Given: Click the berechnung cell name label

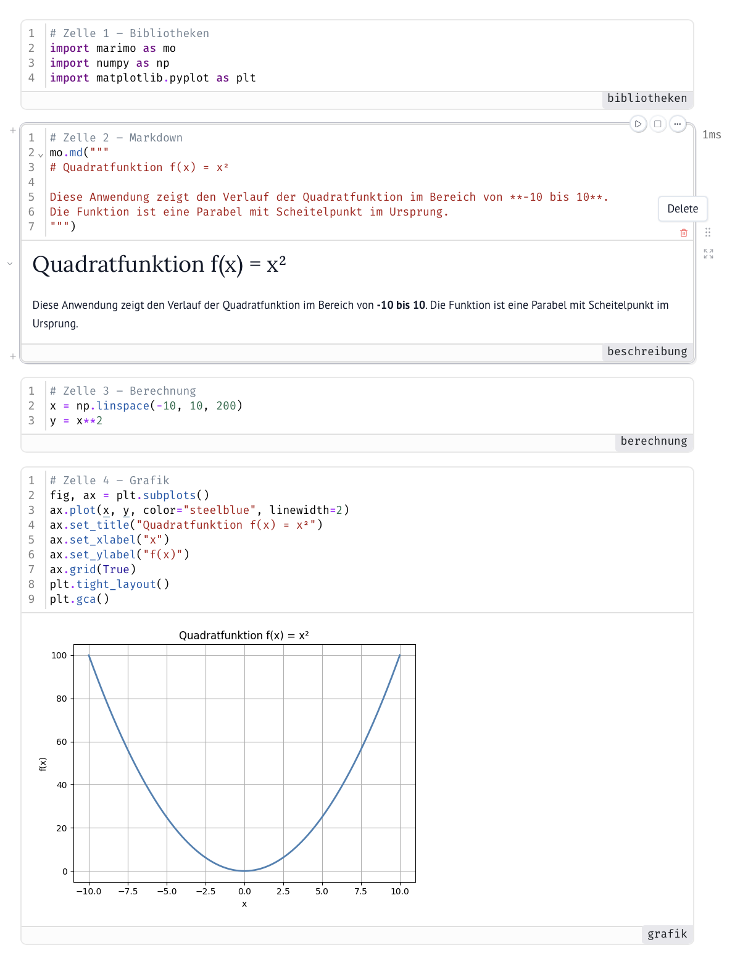Looking at the screenshot, I should click(x=654, y=441).
